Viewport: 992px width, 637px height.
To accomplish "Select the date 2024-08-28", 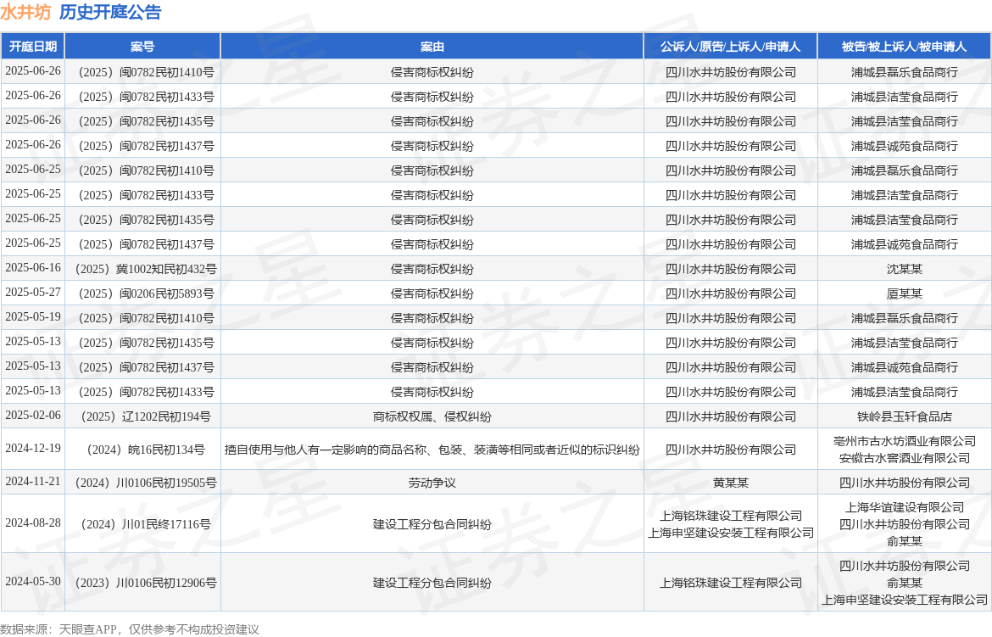I will point(33,523).
